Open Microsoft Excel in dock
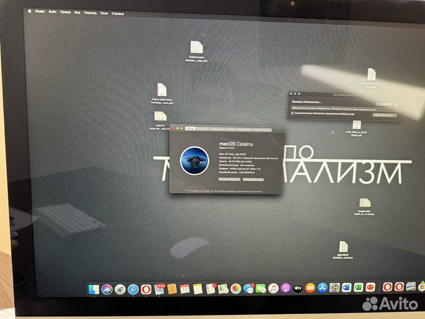This screenshot has width=425, height=319. click(358, 287)
